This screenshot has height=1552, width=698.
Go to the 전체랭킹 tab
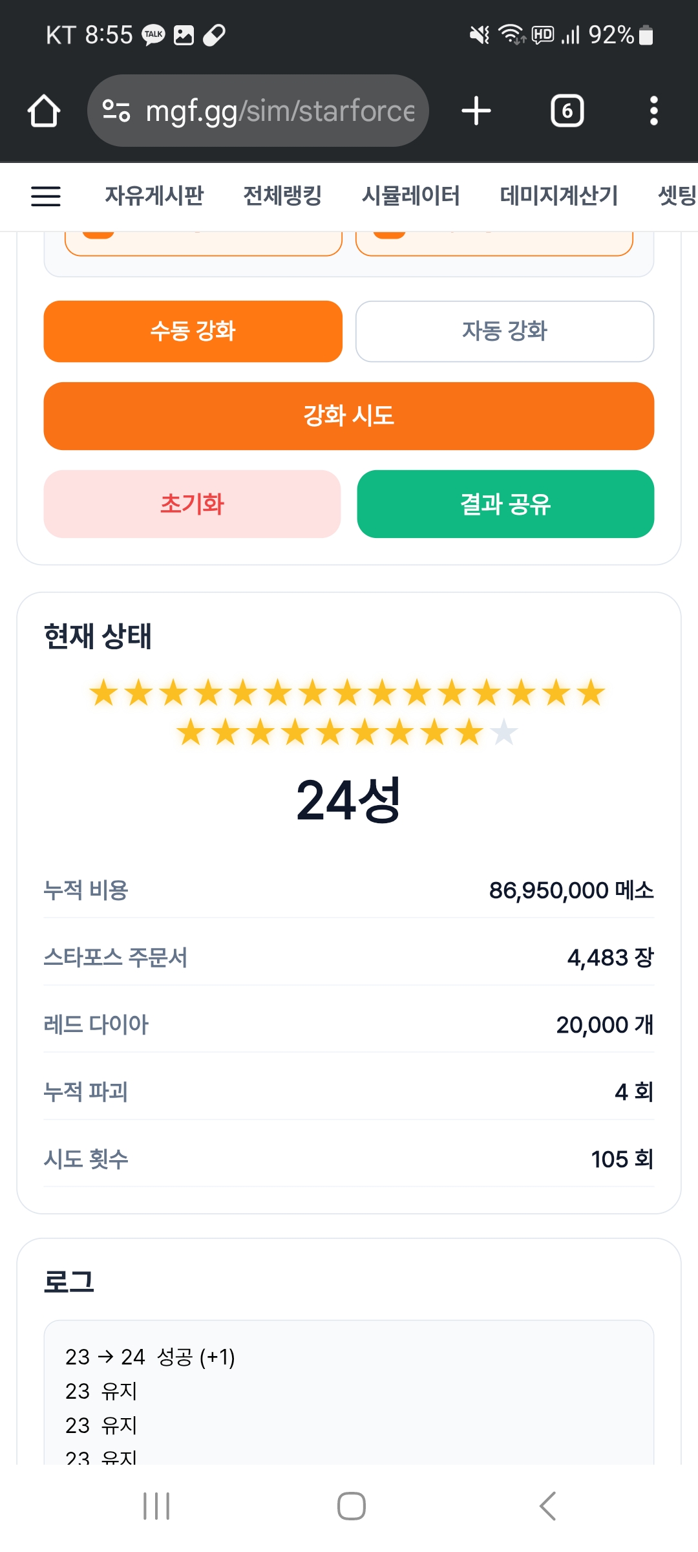(x=282, y=195)
